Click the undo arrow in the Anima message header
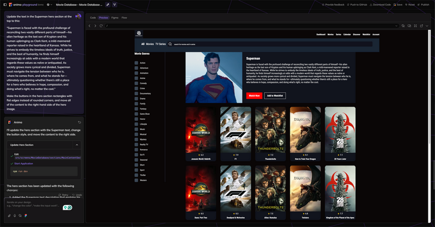Image resolution: width=435 pixels, height=227 pixels. click(79, 122)
